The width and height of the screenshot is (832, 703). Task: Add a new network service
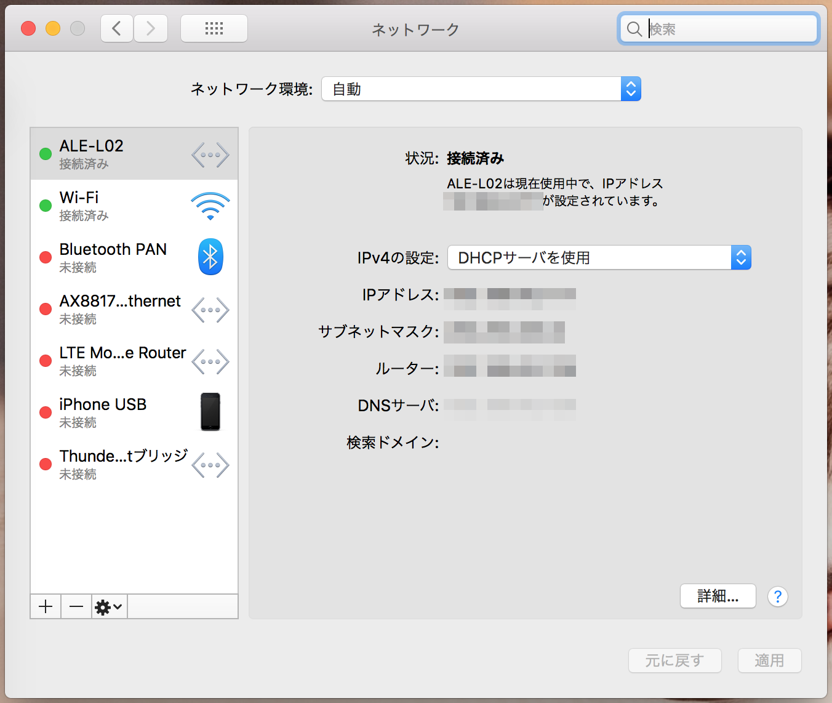click(x=46, y=607)
